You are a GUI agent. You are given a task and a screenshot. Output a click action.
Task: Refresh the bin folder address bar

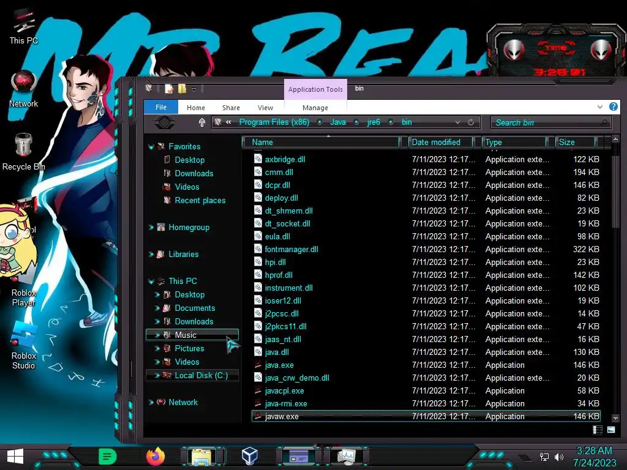[471, 122]
